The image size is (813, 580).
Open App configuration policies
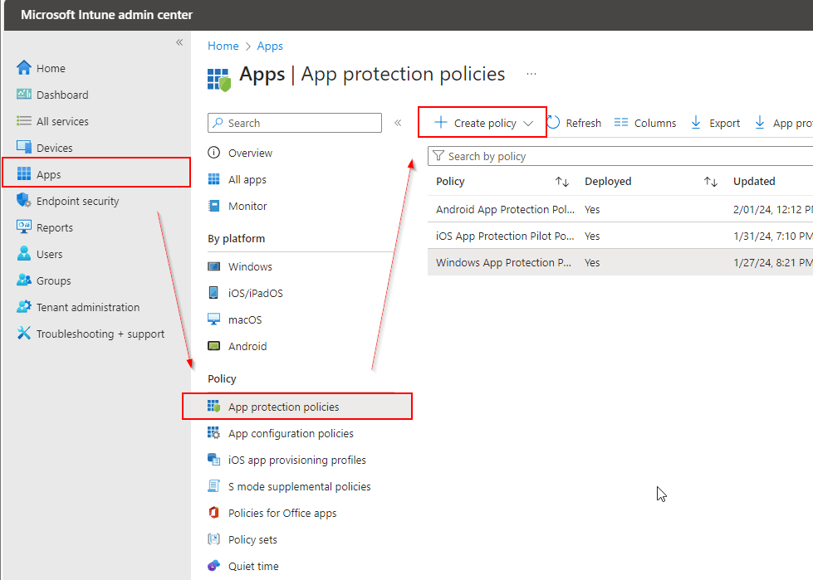291,433
